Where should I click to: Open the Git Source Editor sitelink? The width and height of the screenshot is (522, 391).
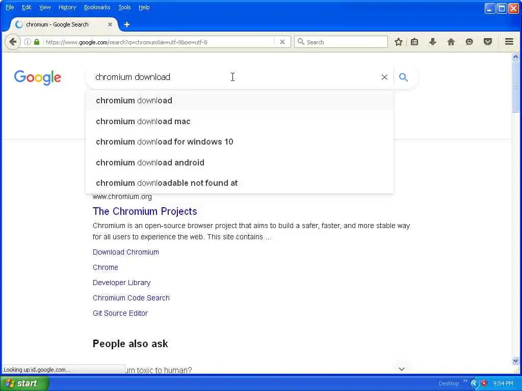(x=120, y=313)
